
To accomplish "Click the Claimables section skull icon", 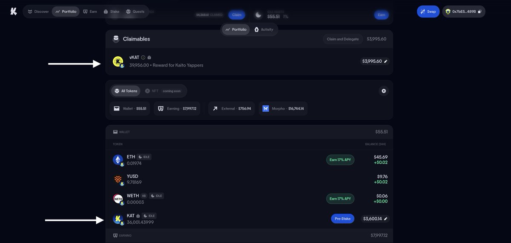I will tap(115, 39).
